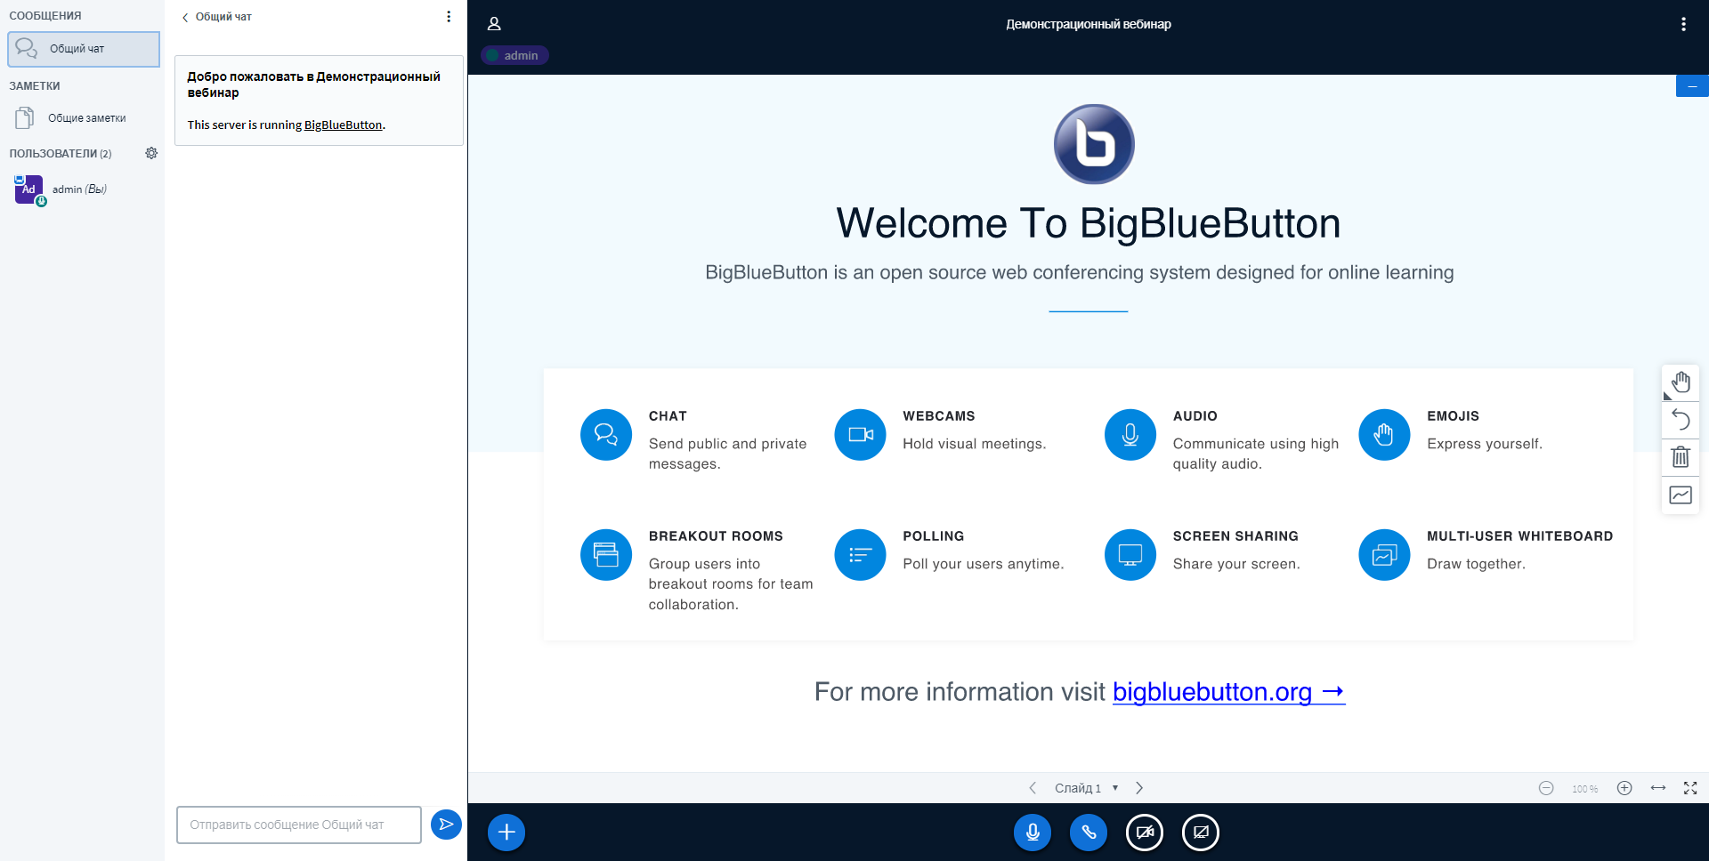This screenshot has width=1709, height=861.
Task: Click the 100 % zoom reset
Action: [1584, 789]
